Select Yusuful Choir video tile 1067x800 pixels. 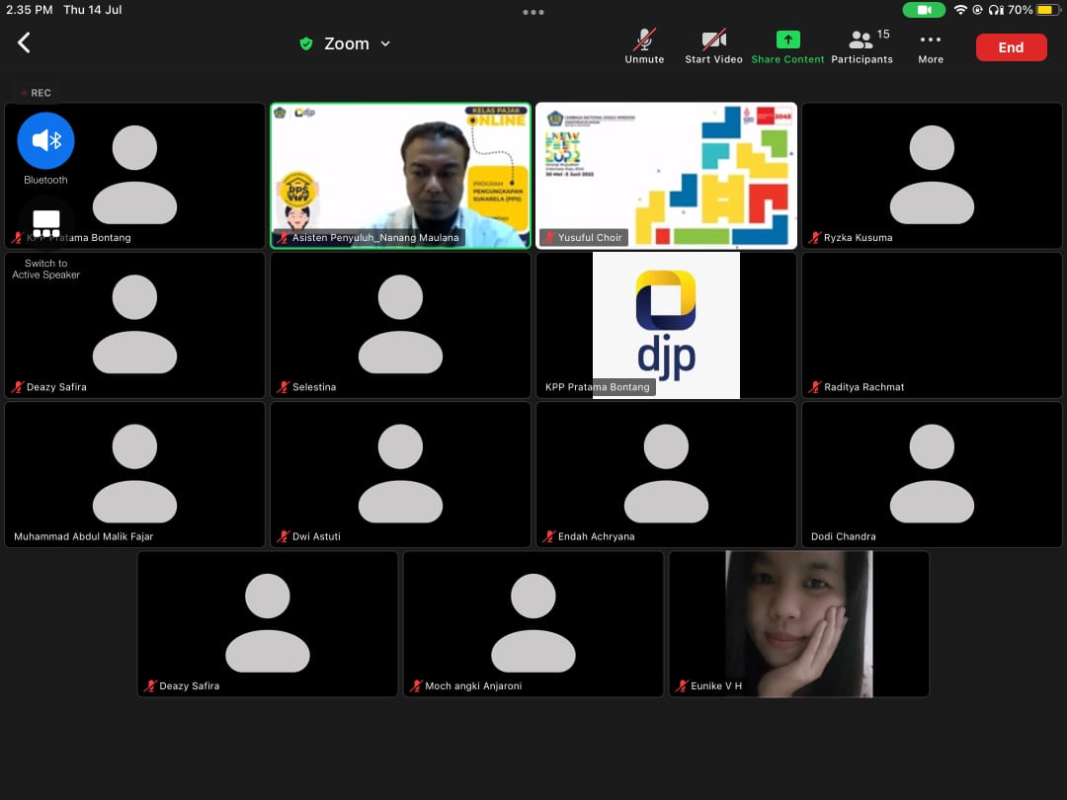click(666, 175)
